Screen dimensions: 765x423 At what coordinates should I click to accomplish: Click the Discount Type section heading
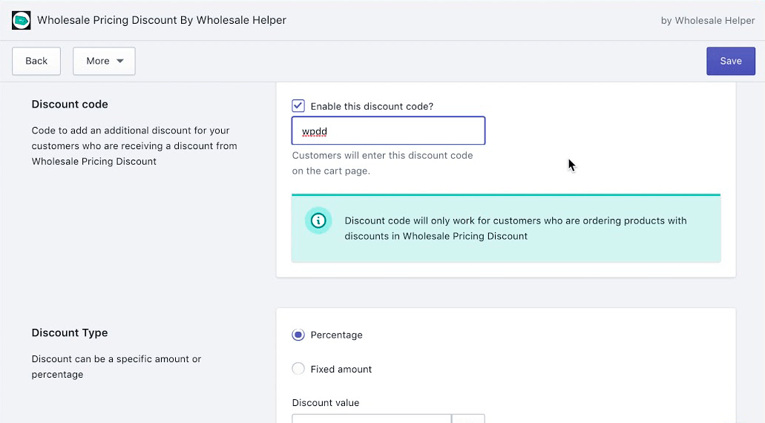click(x=70, y=333)
